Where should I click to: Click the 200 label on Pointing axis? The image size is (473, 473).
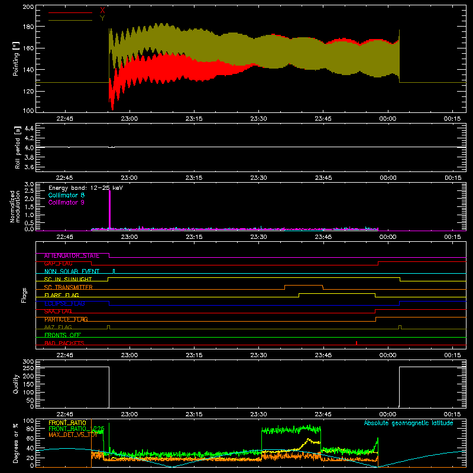[x=28, y=7]
